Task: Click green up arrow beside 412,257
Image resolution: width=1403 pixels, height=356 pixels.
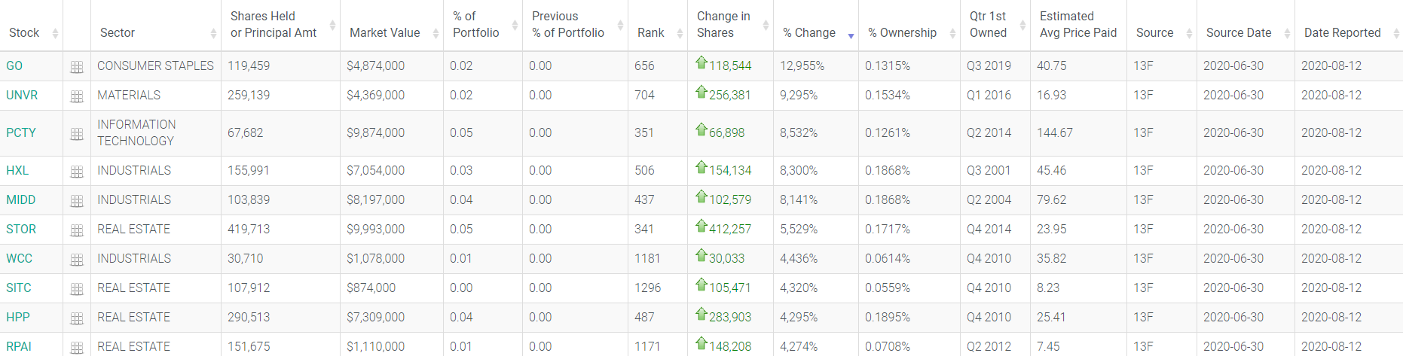Action: pos(701,226)
